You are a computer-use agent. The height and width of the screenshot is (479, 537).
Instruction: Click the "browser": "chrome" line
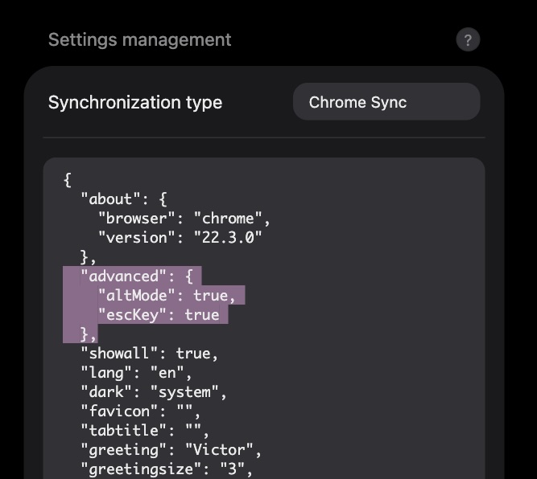(184, 219)
